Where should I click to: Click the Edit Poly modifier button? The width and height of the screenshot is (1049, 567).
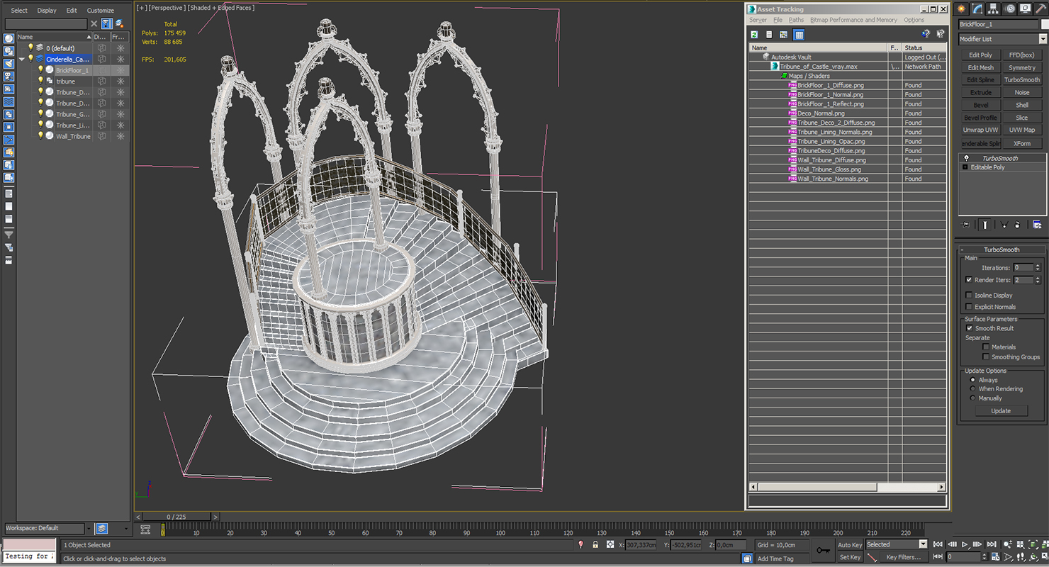tap(981, 55)
